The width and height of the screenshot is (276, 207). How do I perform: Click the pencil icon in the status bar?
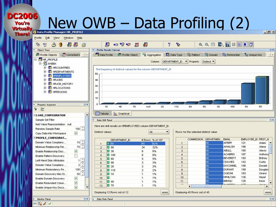pyautogui.click(x=45, y=204)
